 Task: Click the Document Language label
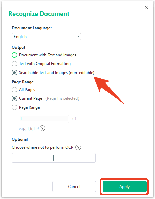click(x=32, y=28)
